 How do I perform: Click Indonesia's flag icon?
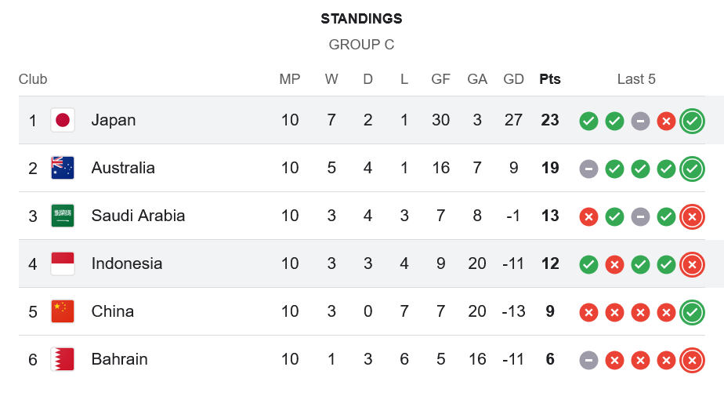(63, 263)
